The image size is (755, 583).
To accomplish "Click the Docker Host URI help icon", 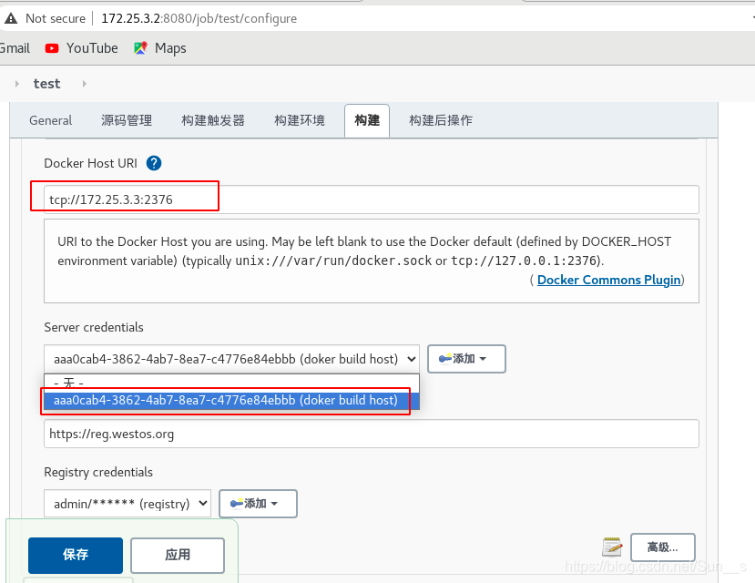I will [154, 163].
